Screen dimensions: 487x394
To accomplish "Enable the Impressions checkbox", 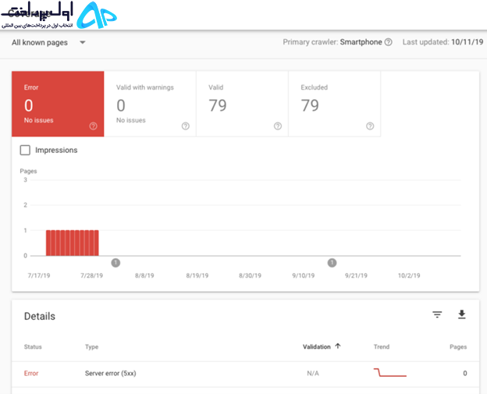I will coord(25,151).
